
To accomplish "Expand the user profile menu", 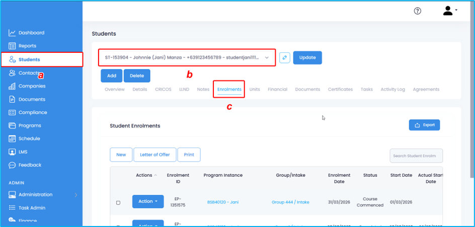I will point(450,11).
